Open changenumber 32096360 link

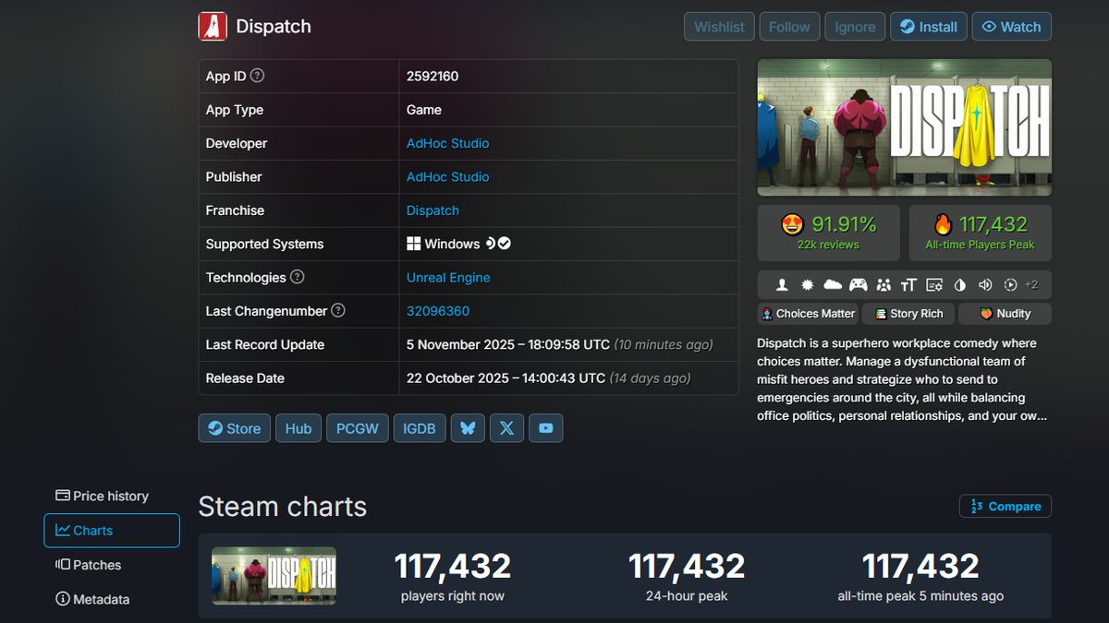coord(438,311)
